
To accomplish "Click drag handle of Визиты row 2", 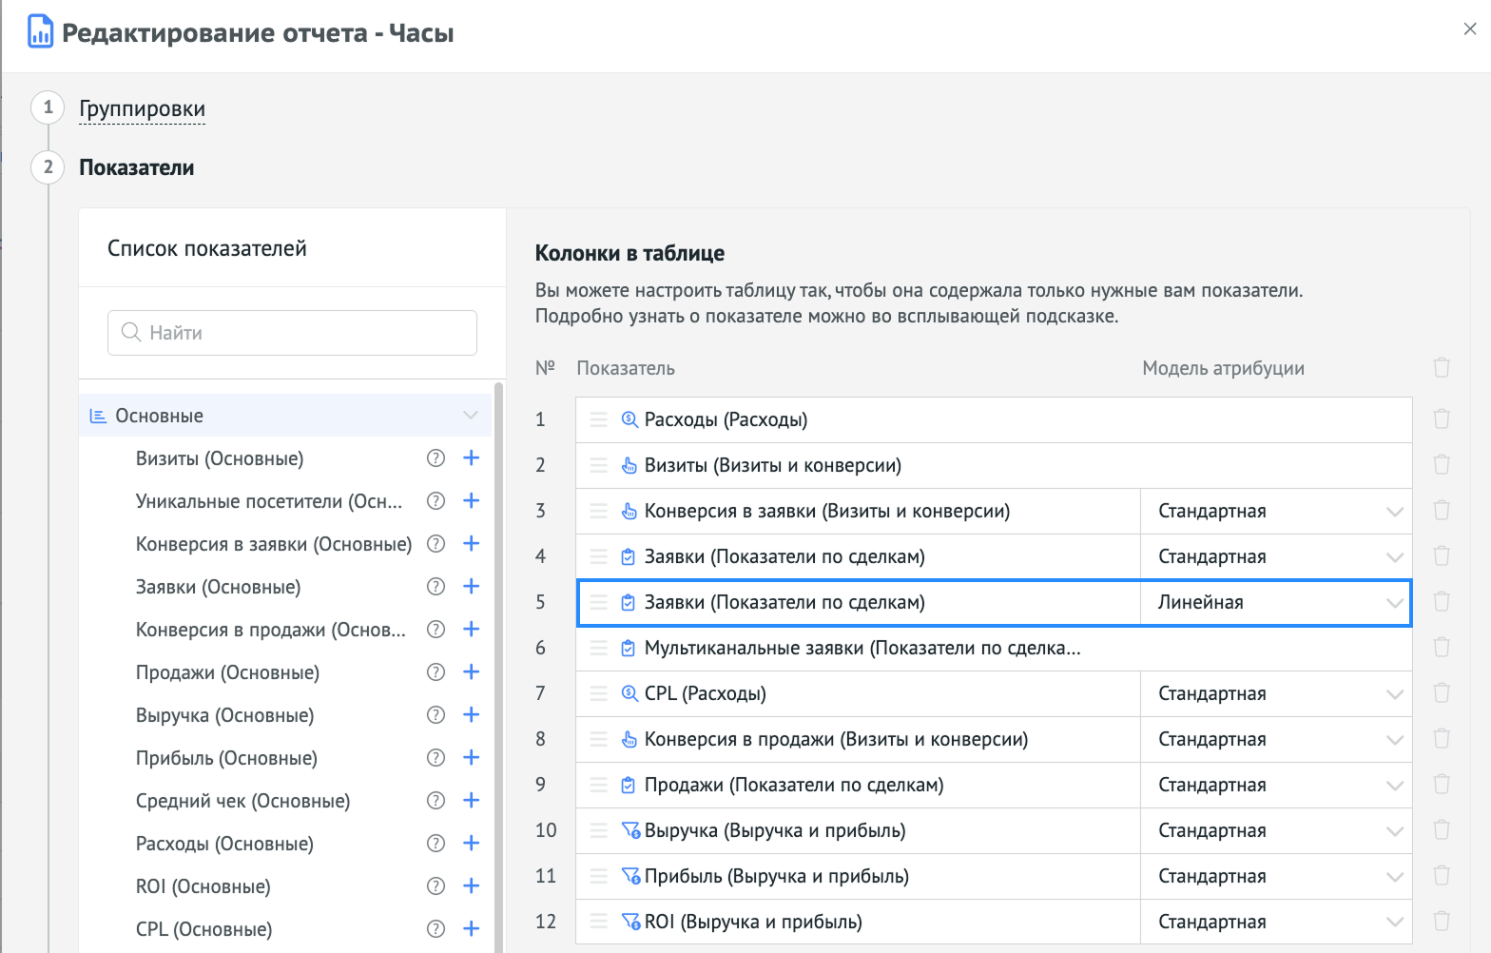I will pos(598,465).
